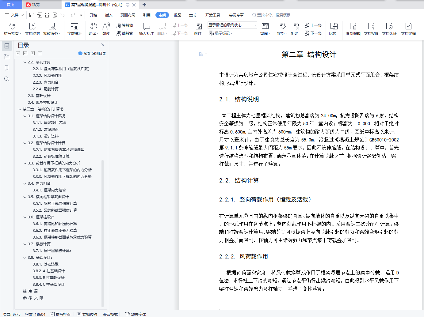Open 会员专享 ribbon tab
Image resolution: width=424 pixels, height=317 pixels.
(236, 15)
